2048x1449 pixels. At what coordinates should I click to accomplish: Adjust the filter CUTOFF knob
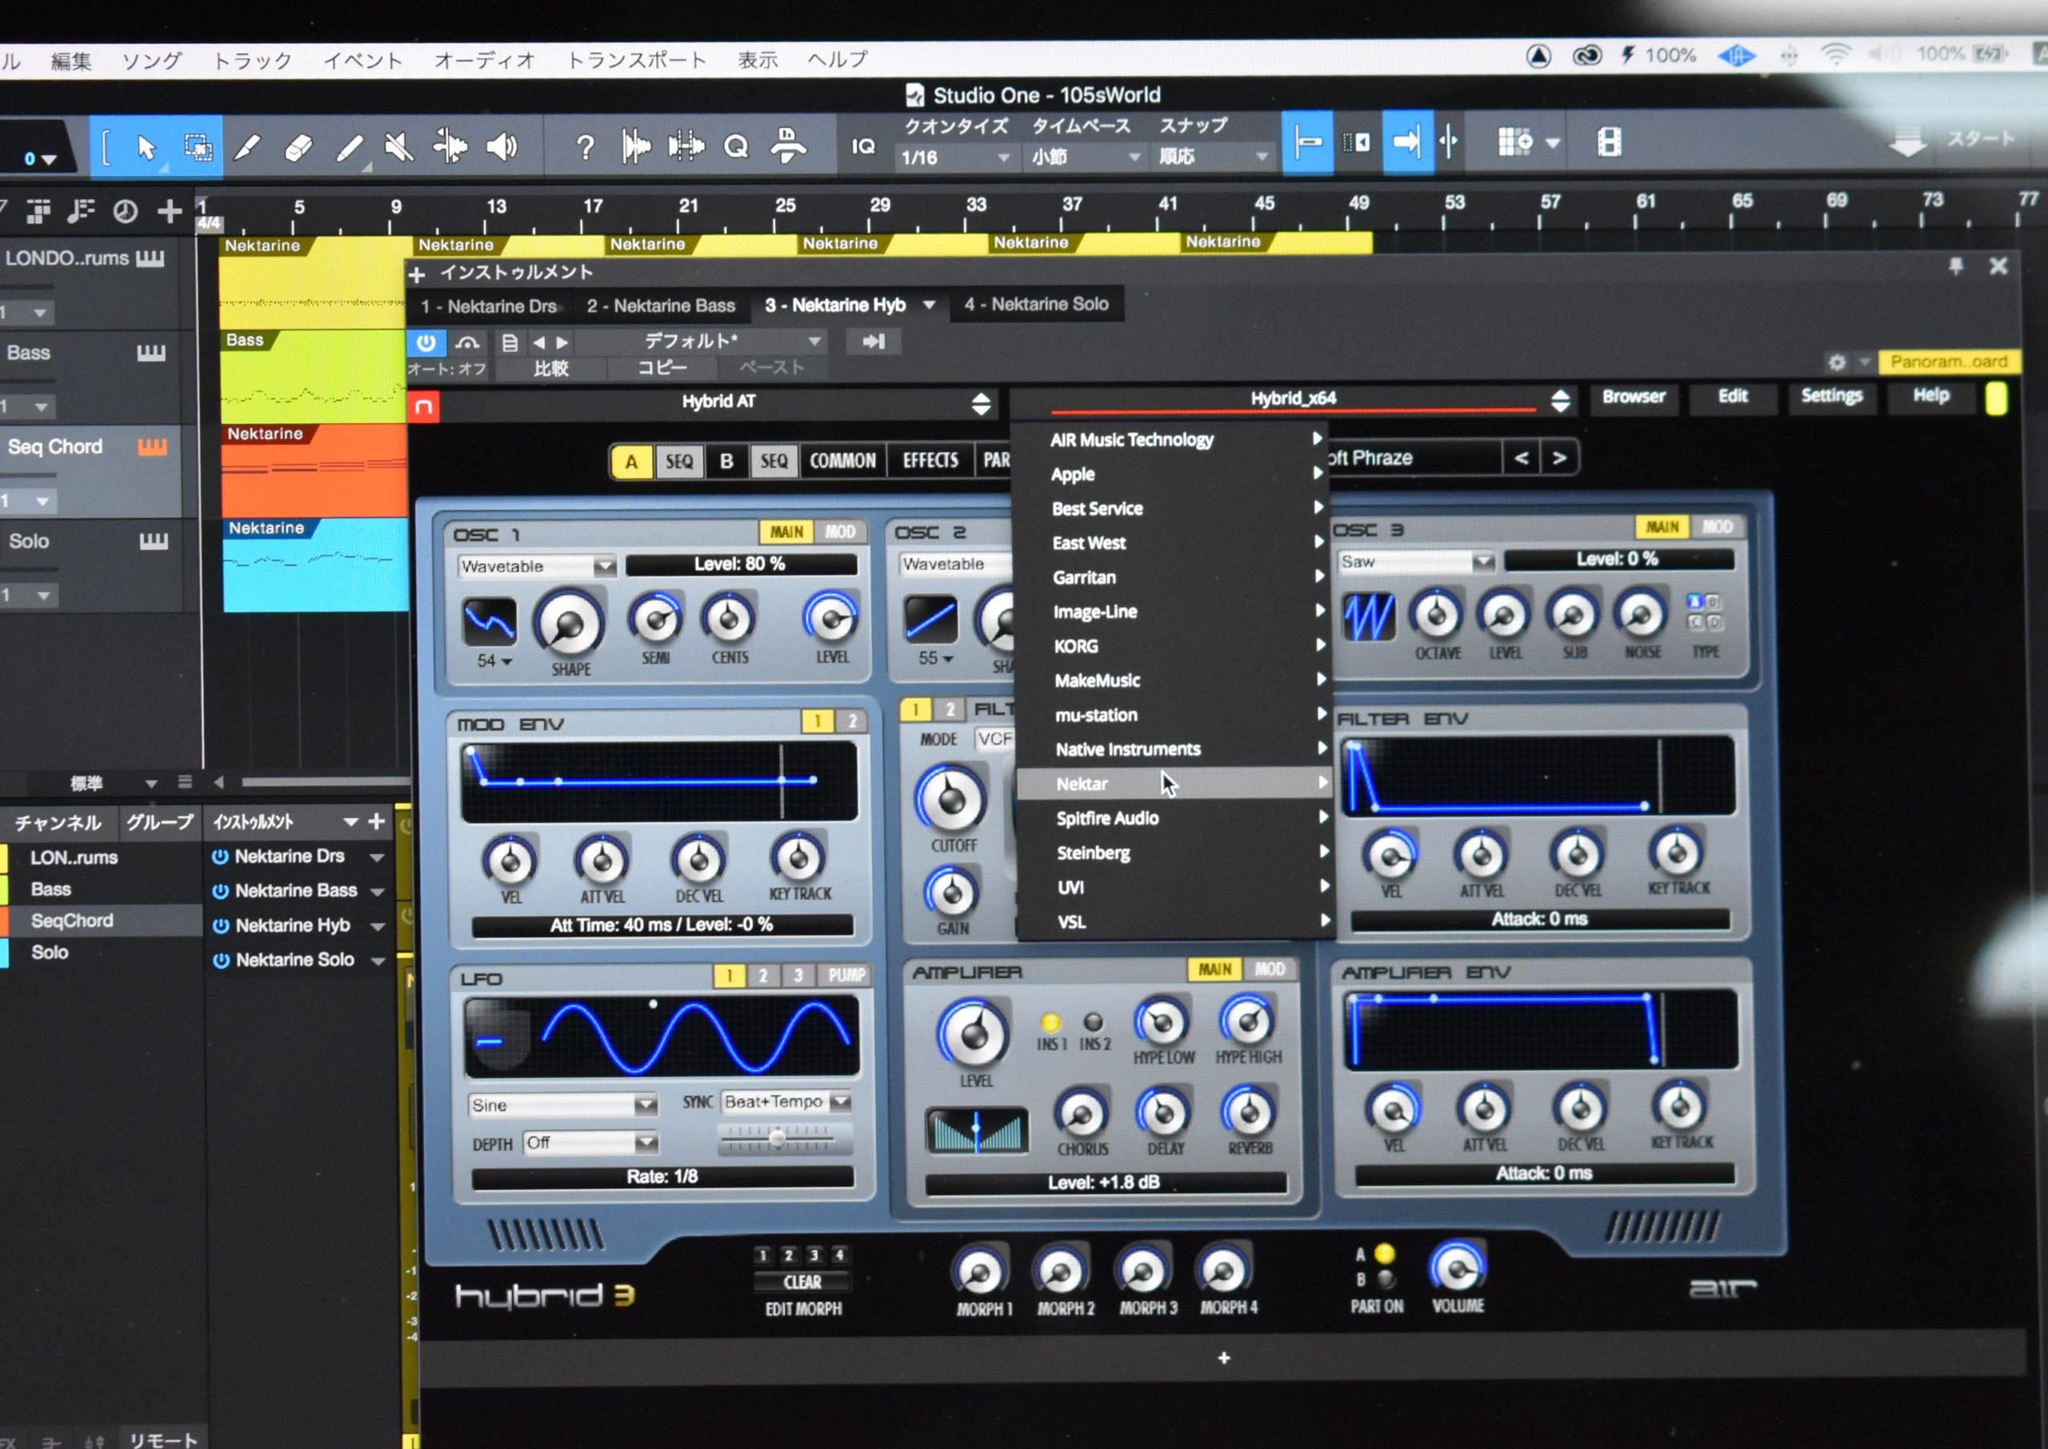coord(950,799)
